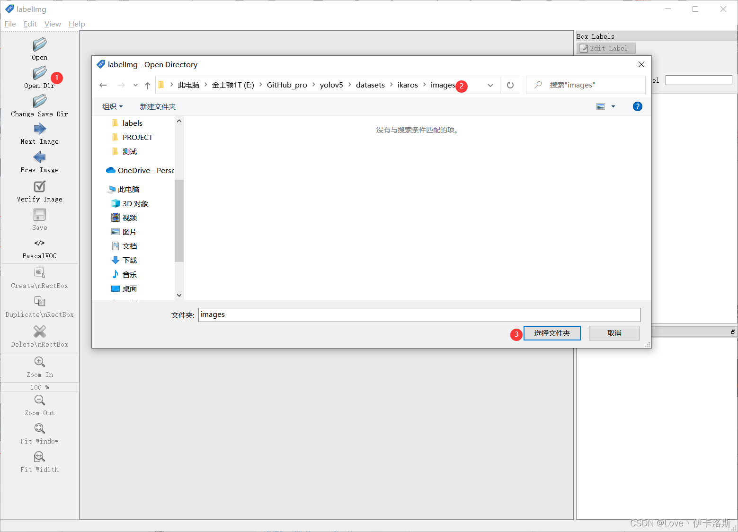Click 取消 cancel button
Screen dimensions: 738x532
[614, 333]
